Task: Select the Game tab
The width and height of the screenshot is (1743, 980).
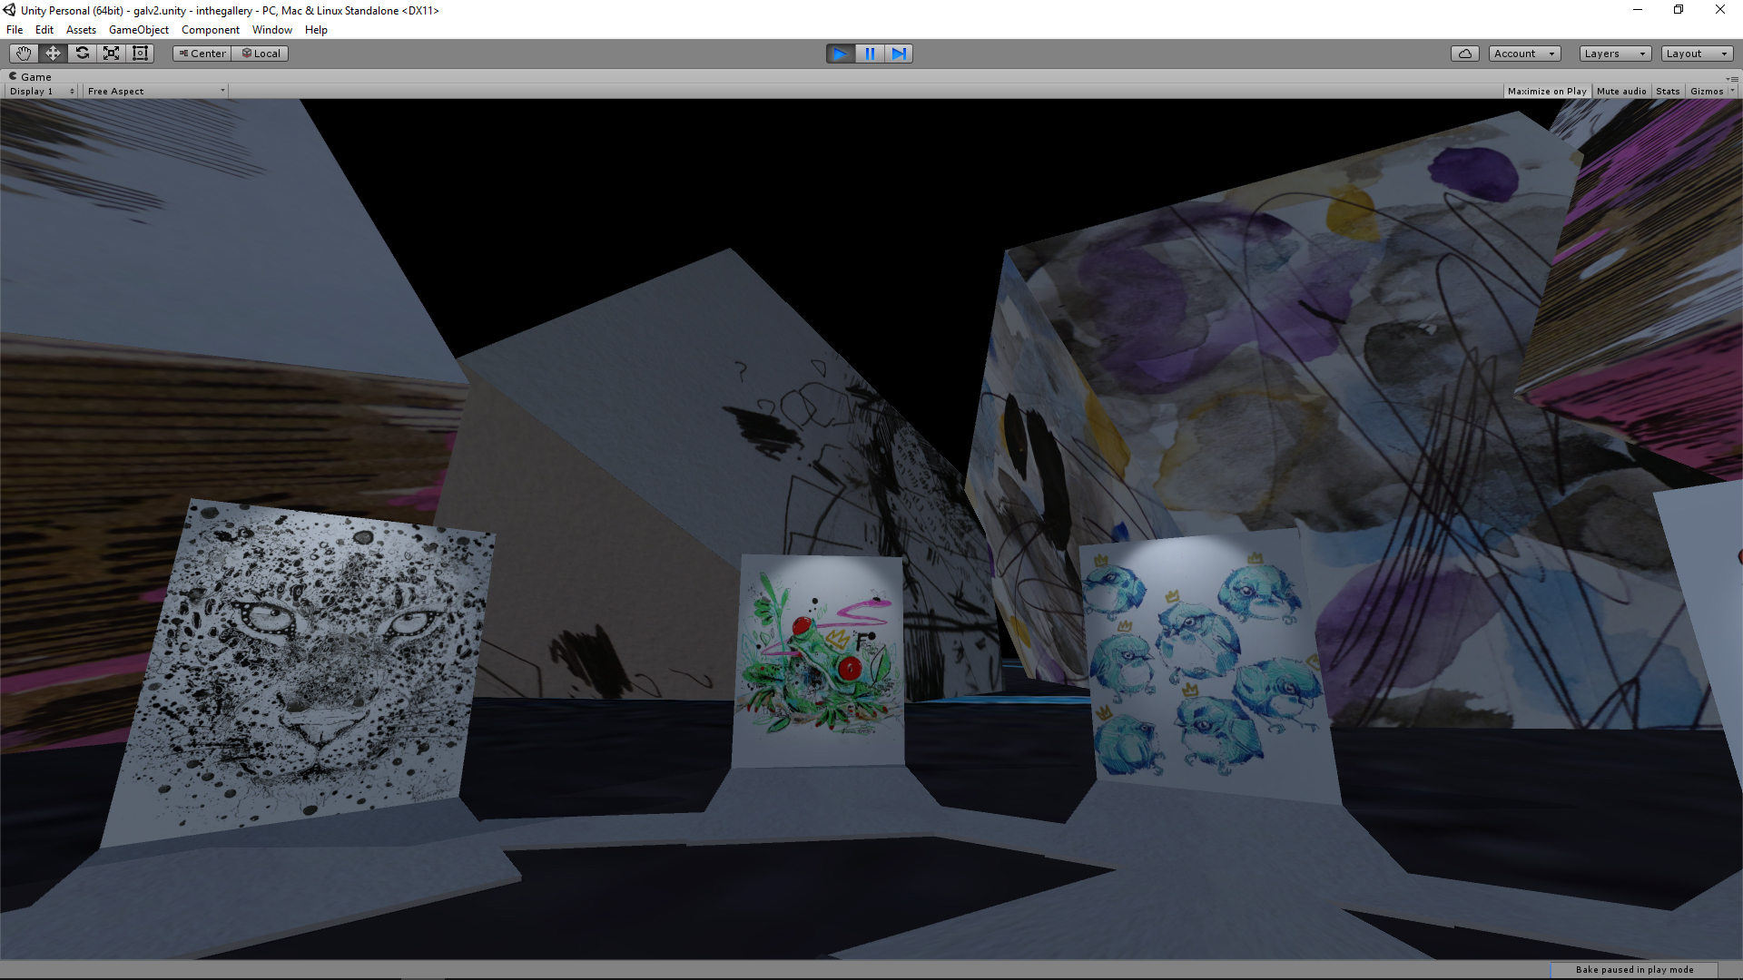Action: [x=30, y=77]
